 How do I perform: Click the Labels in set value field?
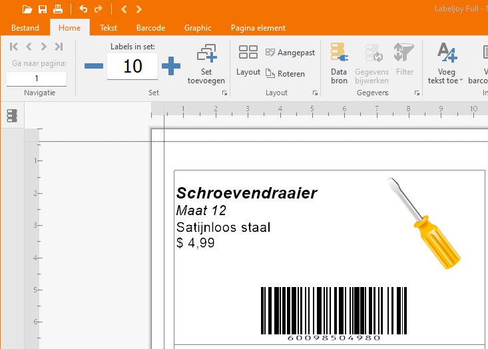click(132, 66)
